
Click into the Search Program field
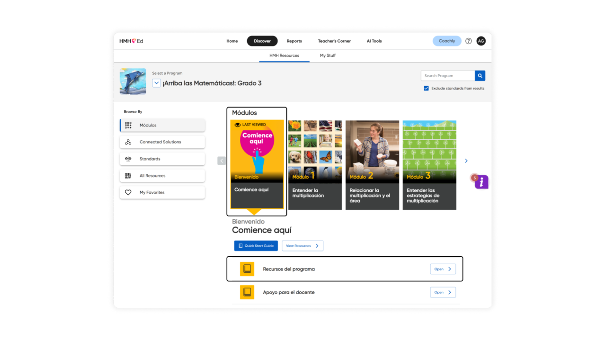pos(448,76)
